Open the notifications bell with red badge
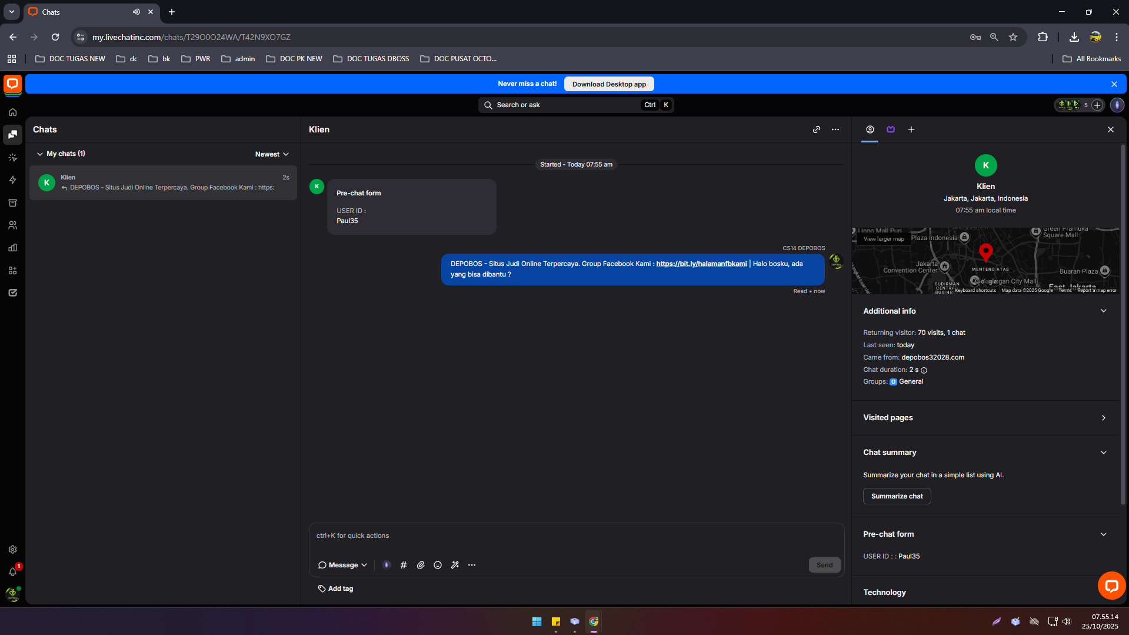This screenshot has height=635, width=1129. point(12,571)
